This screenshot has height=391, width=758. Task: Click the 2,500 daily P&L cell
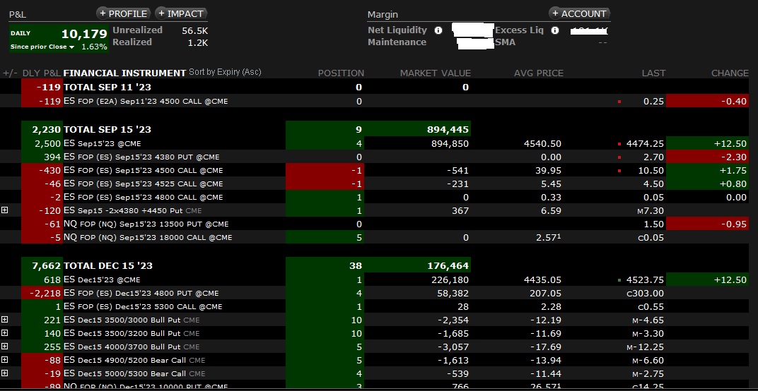pyautogui.click(x=42, y=143)
